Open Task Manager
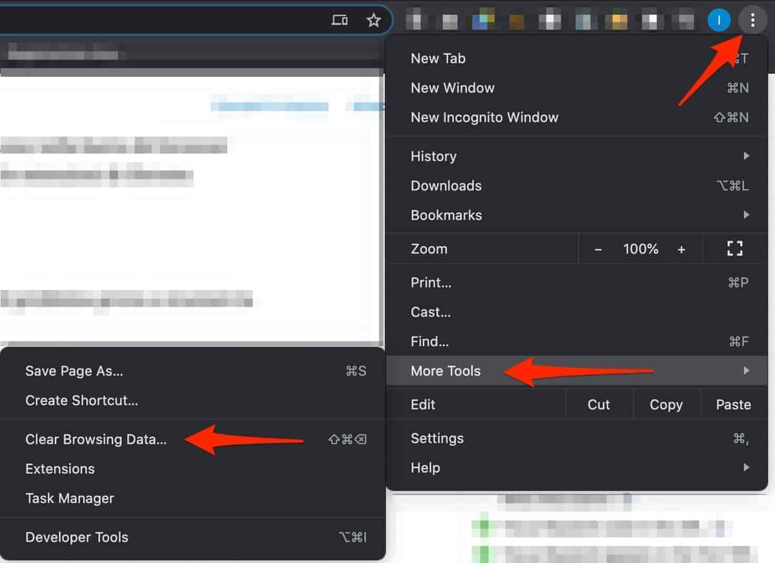 click(70, 498)
